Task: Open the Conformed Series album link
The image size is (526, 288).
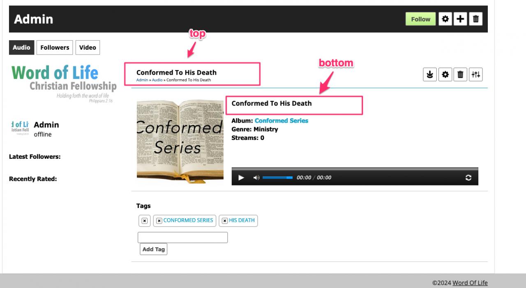Action: [281, 121]
